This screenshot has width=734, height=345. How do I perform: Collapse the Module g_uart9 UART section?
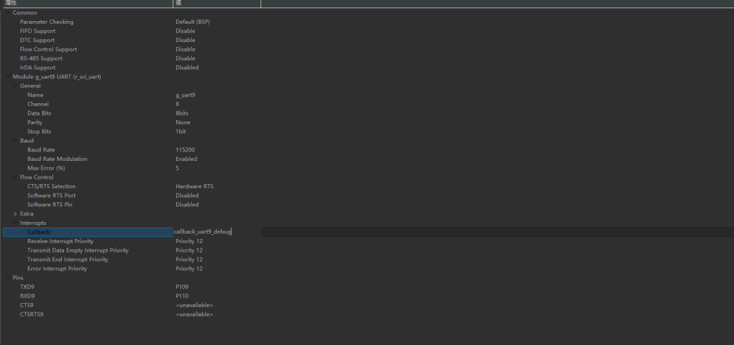(x=7, y=77)
